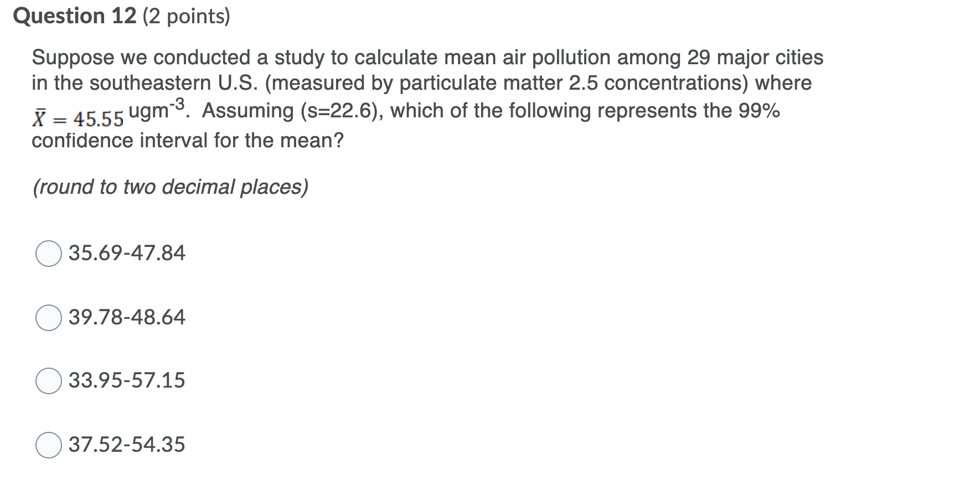Click the X = 45.55 formula
960x485 pixels.
[x=78, y=117]
